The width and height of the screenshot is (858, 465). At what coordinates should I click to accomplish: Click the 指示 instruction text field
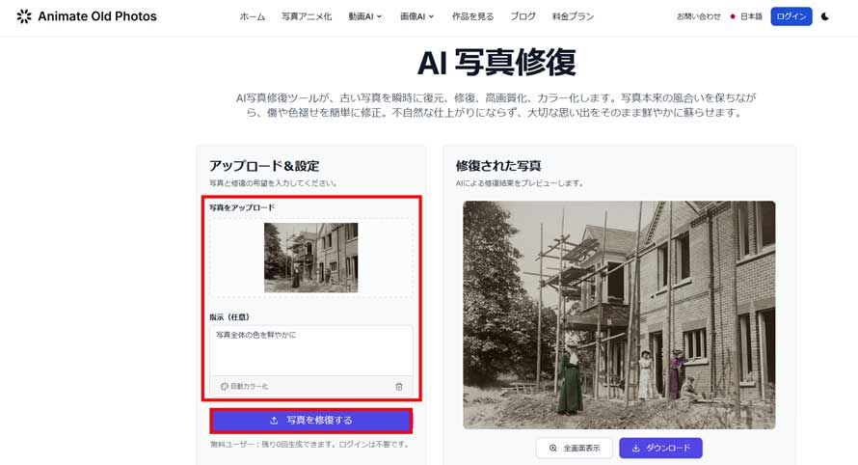tap(310, 350)
